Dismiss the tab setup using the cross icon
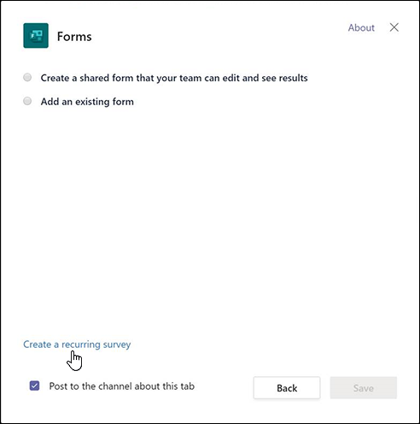 coord(394,27)
